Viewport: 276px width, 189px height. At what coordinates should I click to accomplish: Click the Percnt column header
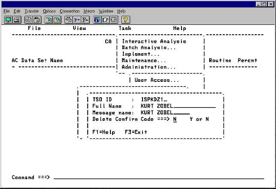click(x=247, y=60)
